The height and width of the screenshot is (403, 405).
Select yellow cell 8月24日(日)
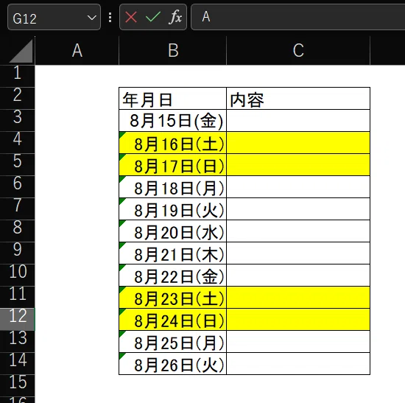(x=172, y=320)
